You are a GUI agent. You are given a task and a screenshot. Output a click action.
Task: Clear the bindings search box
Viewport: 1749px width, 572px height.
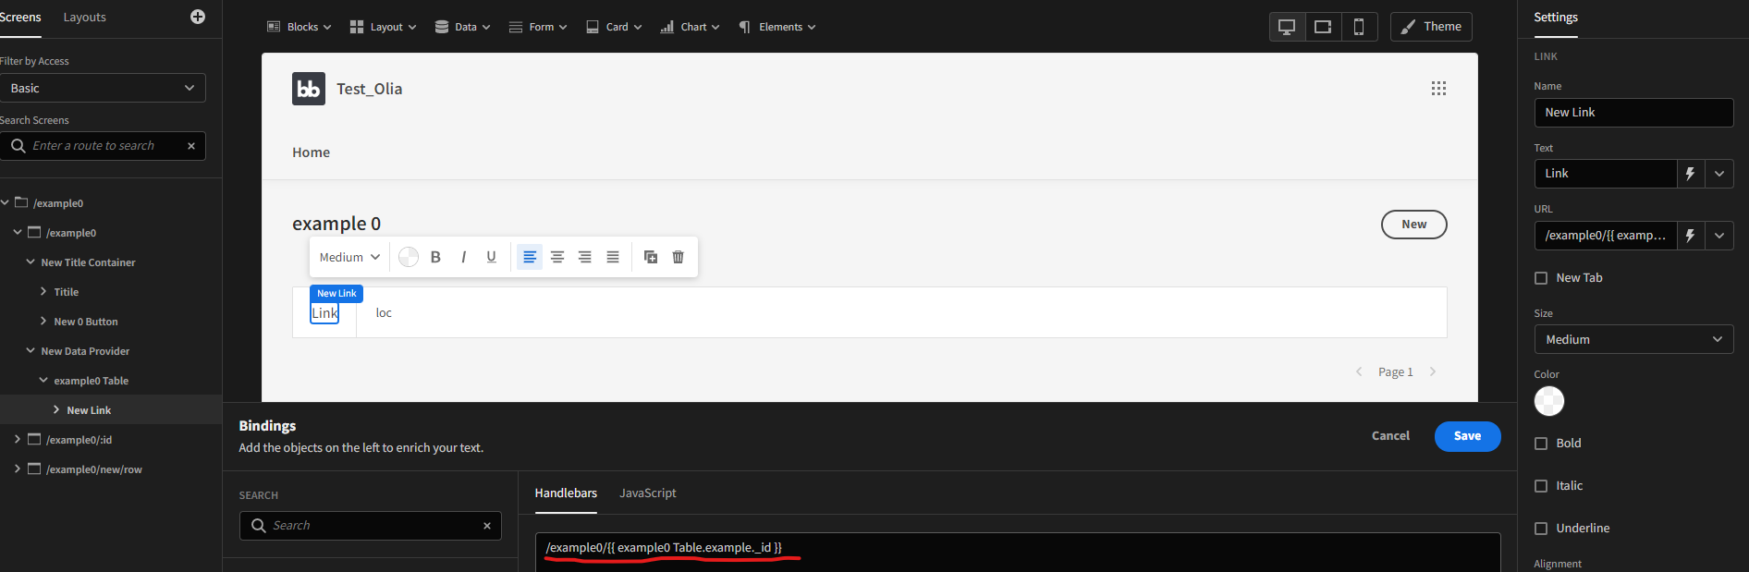click(487, 526)
